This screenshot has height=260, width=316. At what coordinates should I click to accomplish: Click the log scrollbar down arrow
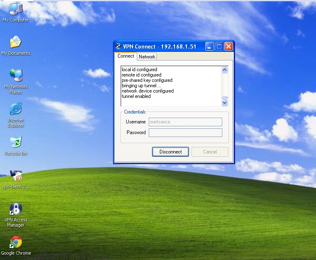[x=224, y=103]
